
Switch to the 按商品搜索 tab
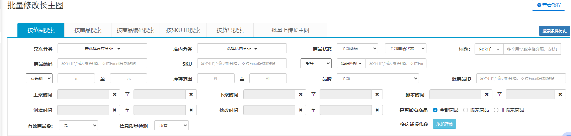[88, 30]
